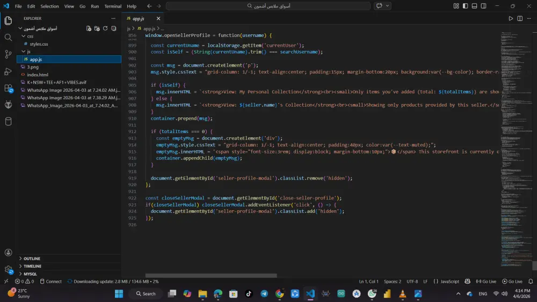Click horizontal scrollbar of editor
Screen dimensions: 537x302
pos(211,276)
